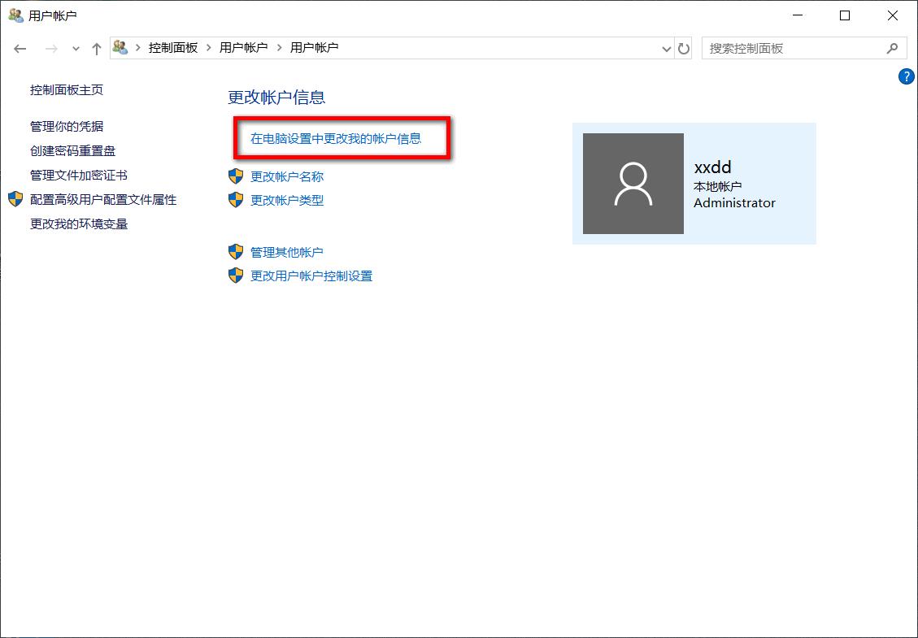Expand the address bar history dropdown
This screenshot has height=638, width=918.
pos(667,48)
